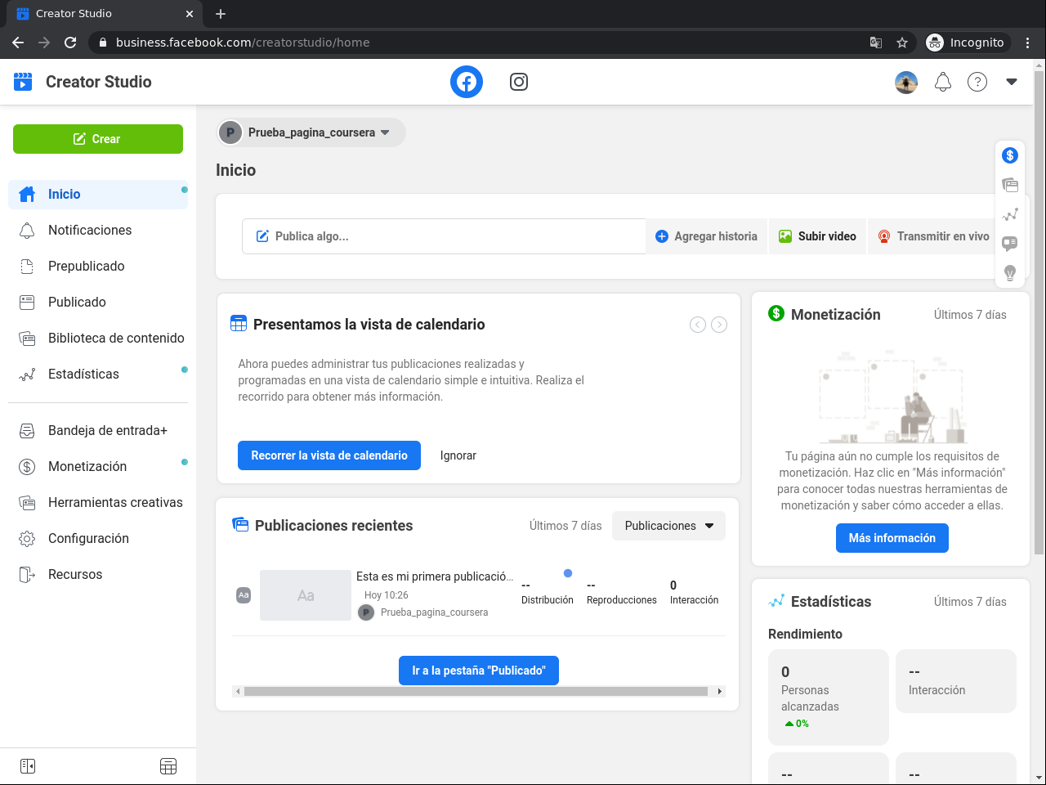The width and height of the screenshot is (1046, 785).
Task: Open Monetización in the sidebar
Action: tap(98, 467)
